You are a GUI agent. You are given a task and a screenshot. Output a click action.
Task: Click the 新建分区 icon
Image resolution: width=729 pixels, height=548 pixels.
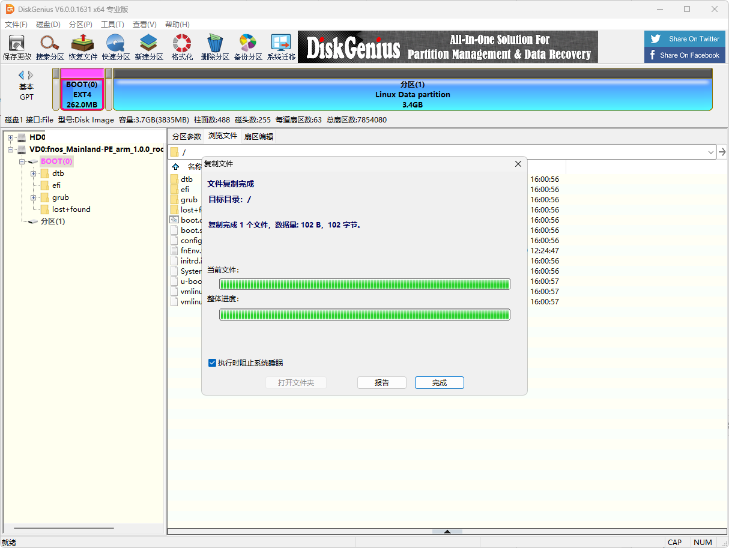tap(149, 47)
